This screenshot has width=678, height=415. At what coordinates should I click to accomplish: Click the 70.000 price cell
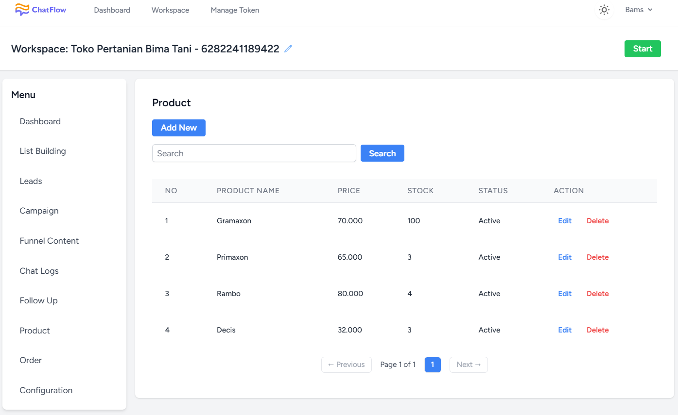pos(350,221)
